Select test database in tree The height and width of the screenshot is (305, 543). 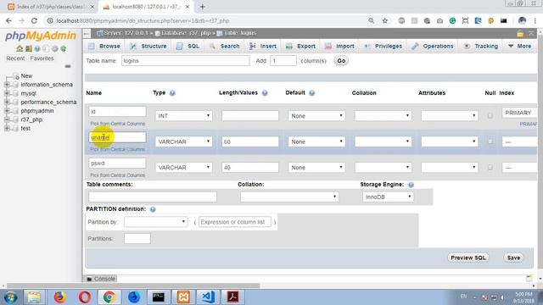coord(25,128)
